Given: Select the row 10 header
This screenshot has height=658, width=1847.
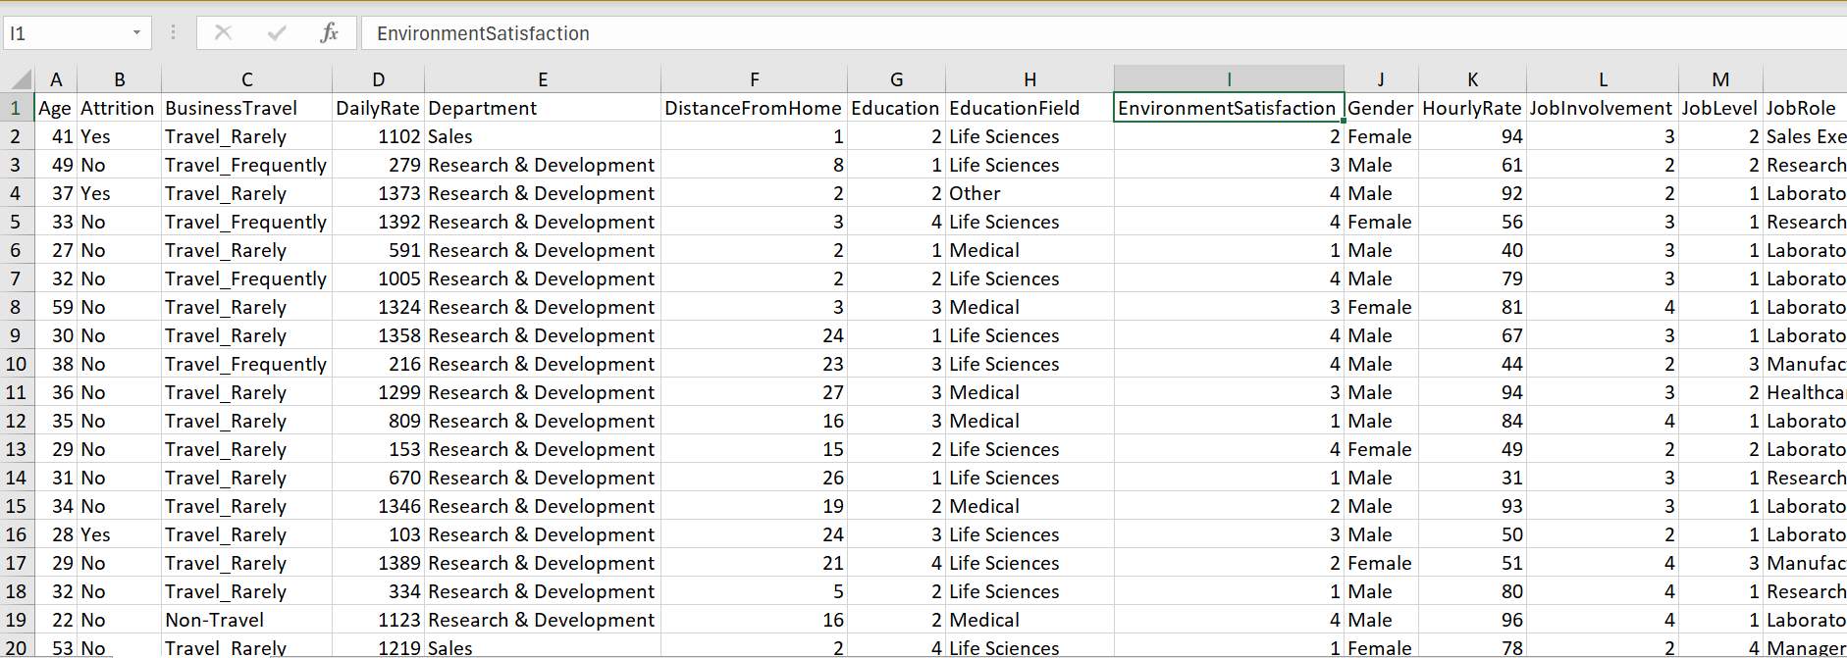Looking at the screenshot, I should coord(16,364).
